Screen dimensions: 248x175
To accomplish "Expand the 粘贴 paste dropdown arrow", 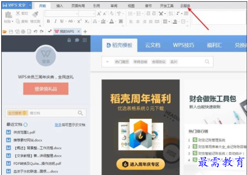I will point(12,21).
